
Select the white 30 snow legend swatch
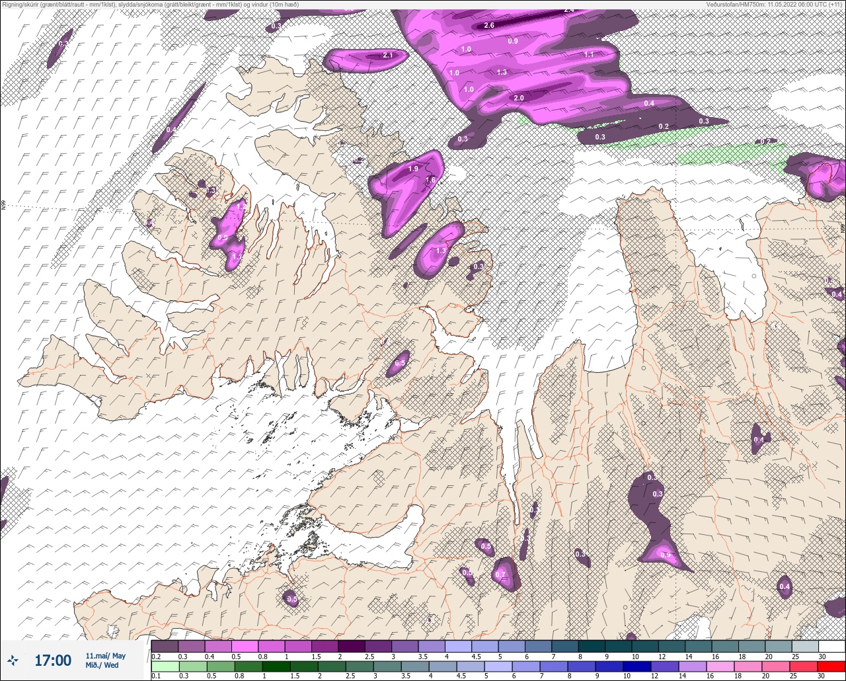point(831,646)
